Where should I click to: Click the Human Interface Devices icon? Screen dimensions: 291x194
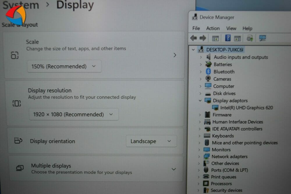pyautogui.click(x=207, y=122)
